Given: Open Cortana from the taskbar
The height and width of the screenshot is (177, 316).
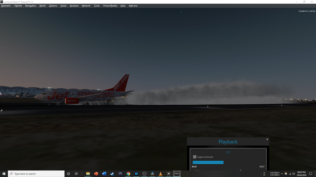Looking at the screenshot, I should point(68,174).
